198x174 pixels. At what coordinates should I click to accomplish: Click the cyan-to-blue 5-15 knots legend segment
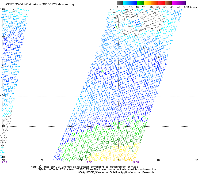[x=130, y=3]
